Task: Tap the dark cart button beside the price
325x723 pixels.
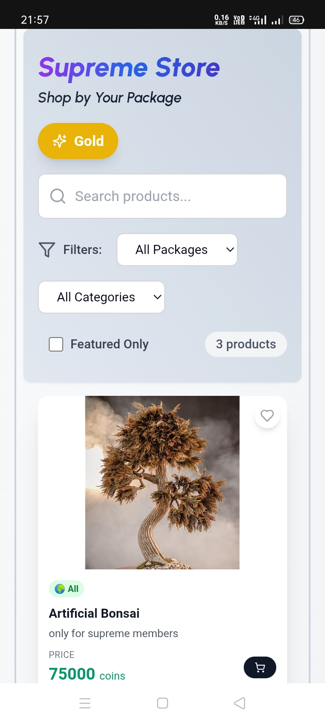Action: [260, 667]
